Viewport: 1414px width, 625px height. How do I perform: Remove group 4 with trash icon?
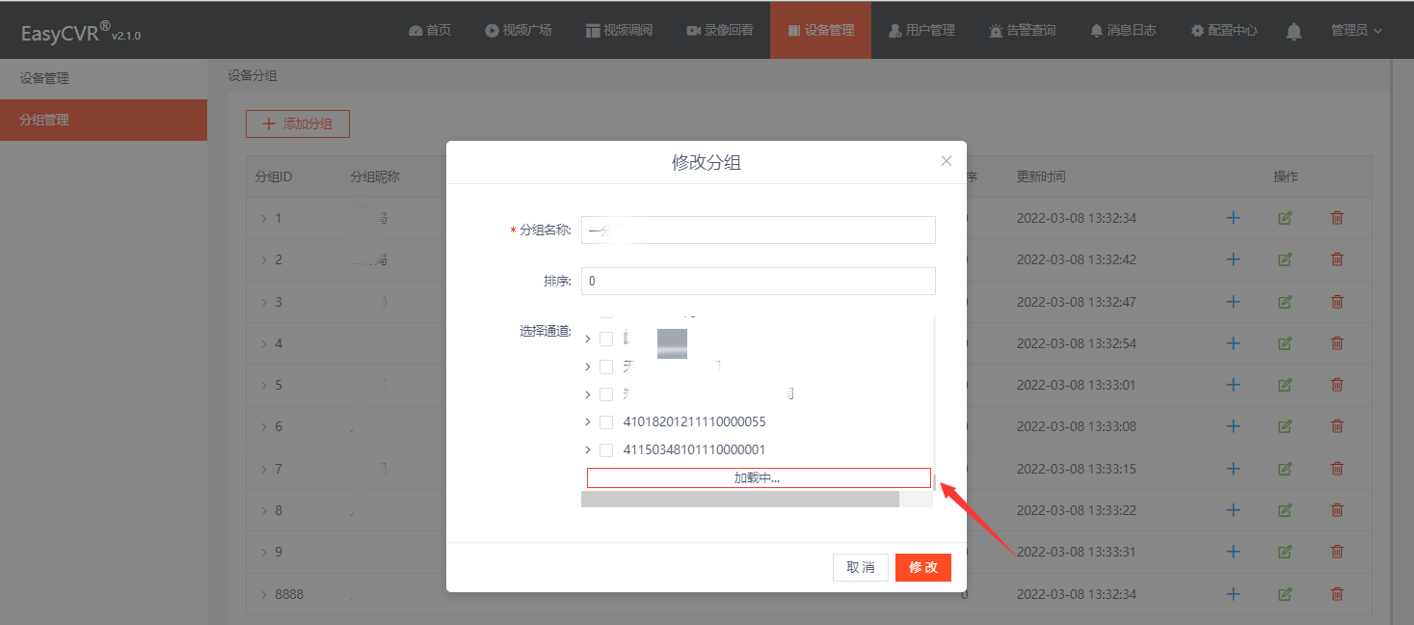pos(1337,343)
